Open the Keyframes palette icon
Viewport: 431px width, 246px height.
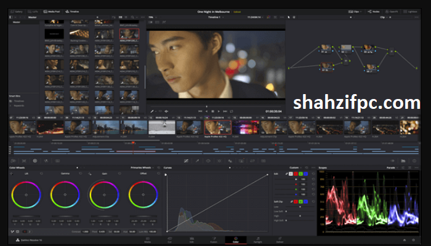[x=392, y=161]
